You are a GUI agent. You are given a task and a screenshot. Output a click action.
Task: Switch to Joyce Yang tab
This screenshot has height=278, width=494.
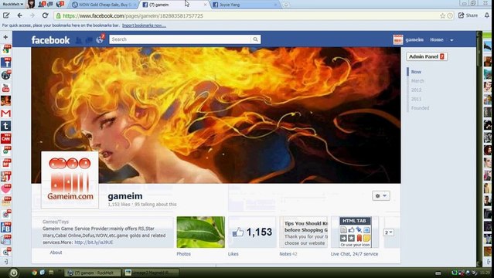click(x=244, y=5)
